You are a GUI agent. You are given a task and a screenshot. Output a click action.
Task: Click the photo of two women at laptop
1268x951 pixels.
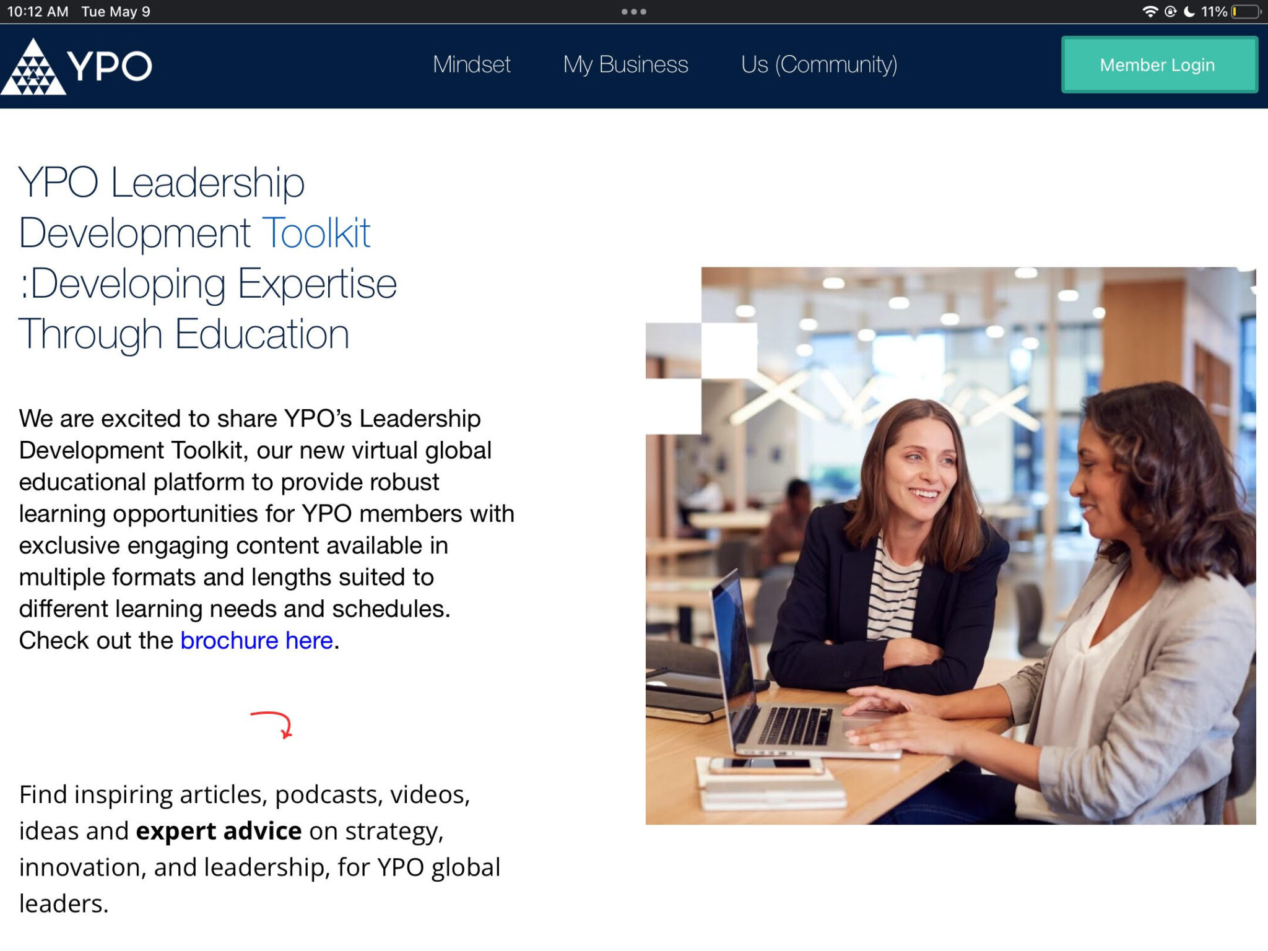point(951,545)
